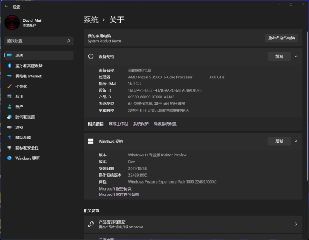309x240 pixels.
Task: Open 隐私和安全性 settings
Action: (x=39, y=148)
